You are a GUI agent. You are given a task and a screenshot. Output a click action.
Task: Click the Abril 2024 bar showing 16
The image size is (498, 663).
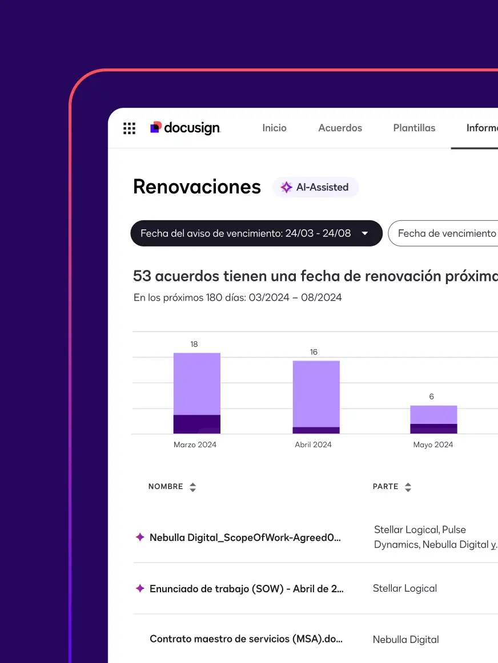click(x=316, y=397)
